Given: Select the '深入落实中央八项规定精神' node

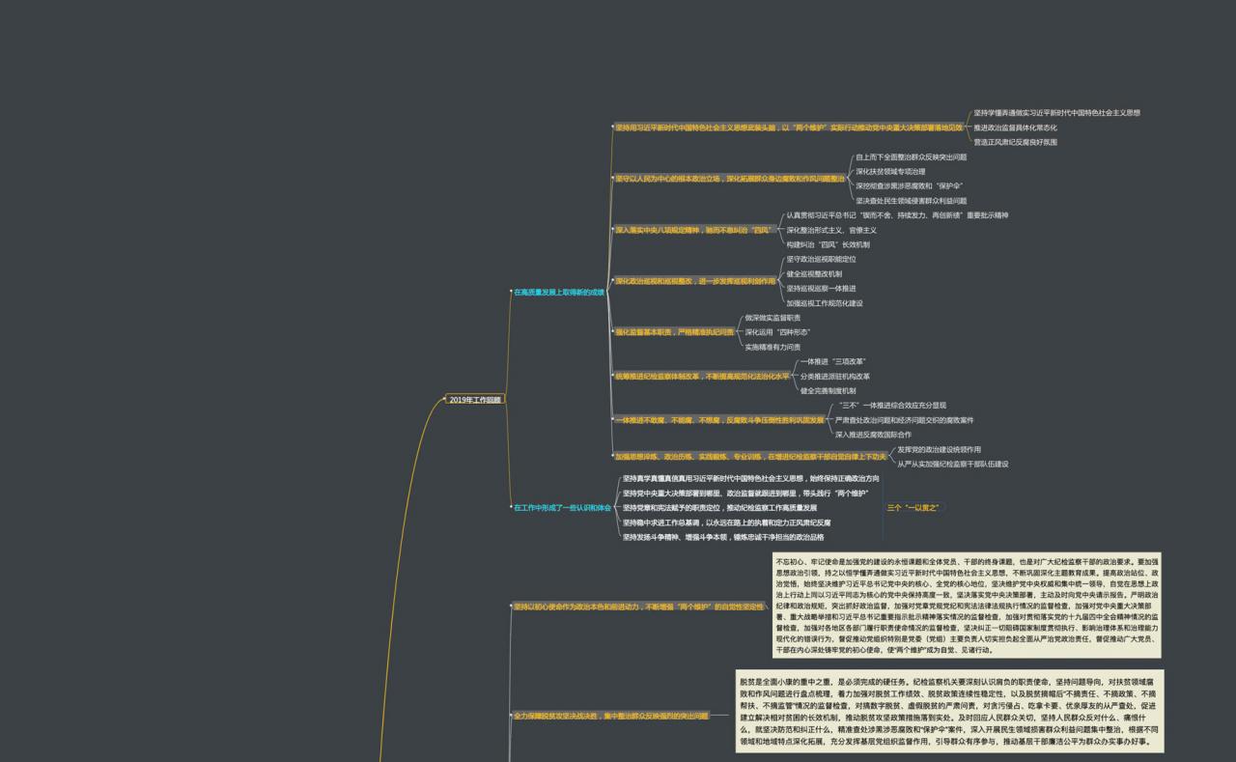Looking at the screenshot, I should coord(695,230).
